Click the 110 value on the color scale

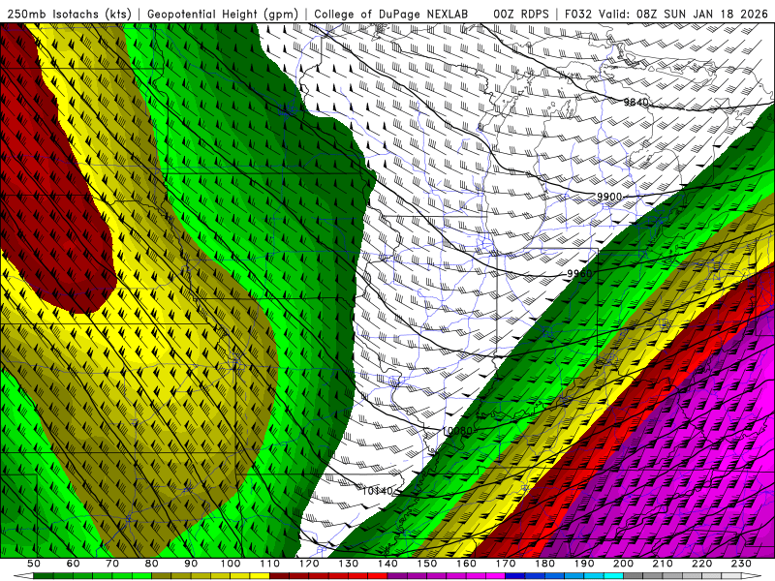pos(269,564)
